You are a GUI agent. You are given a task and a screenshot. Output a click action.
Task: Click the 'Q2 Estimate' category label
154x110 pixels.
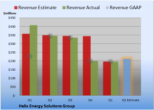pos(131,100)
